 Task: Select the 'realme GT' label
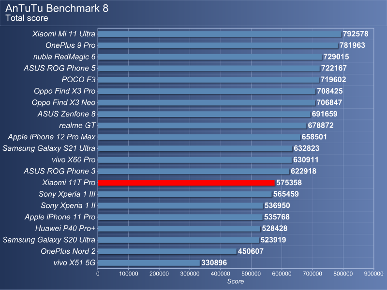(x=77, y=126)
